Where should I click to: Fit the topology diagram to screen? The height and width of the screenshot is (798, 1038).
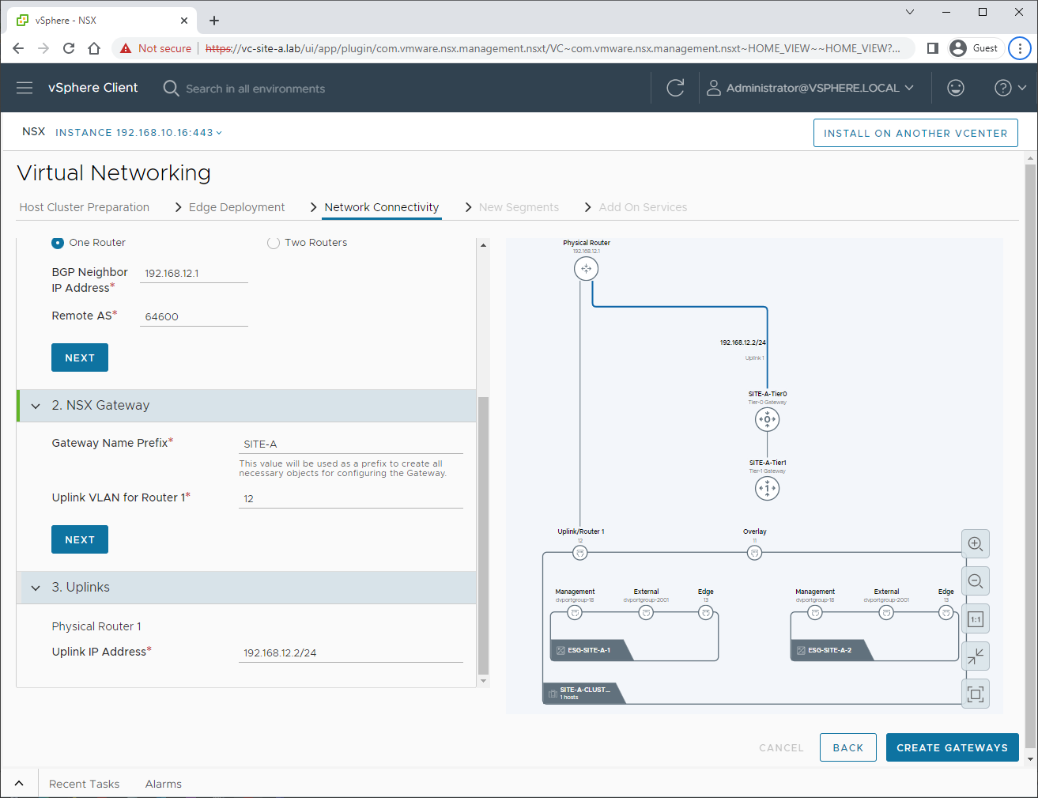point(976,694)
